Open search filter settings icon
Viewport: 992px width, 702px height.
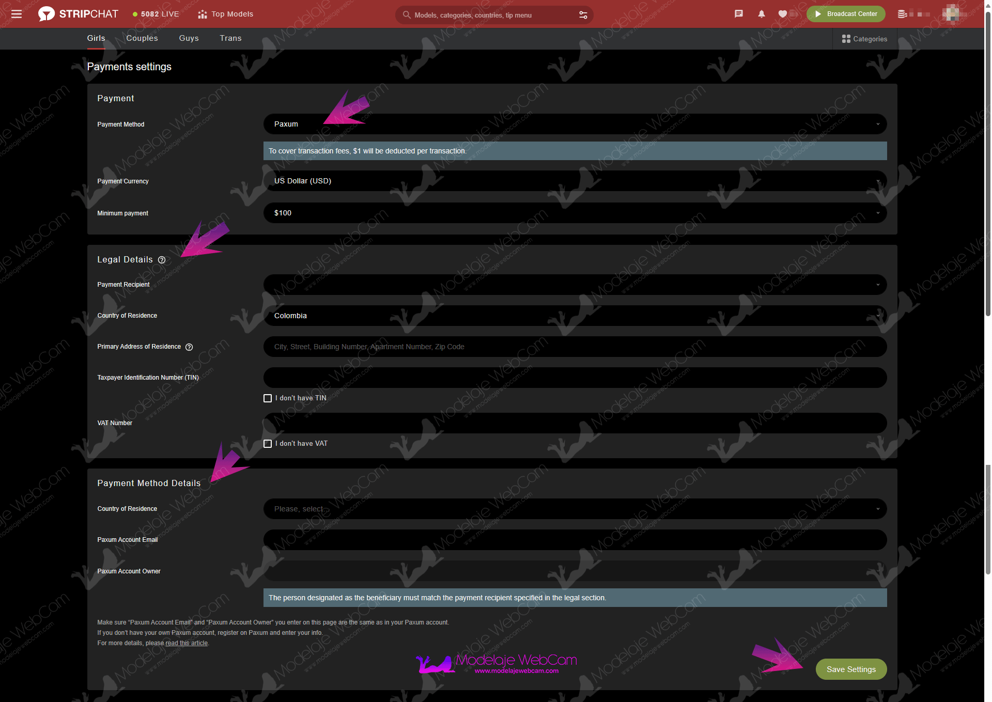pyautogui.click(x=583, y=15)
